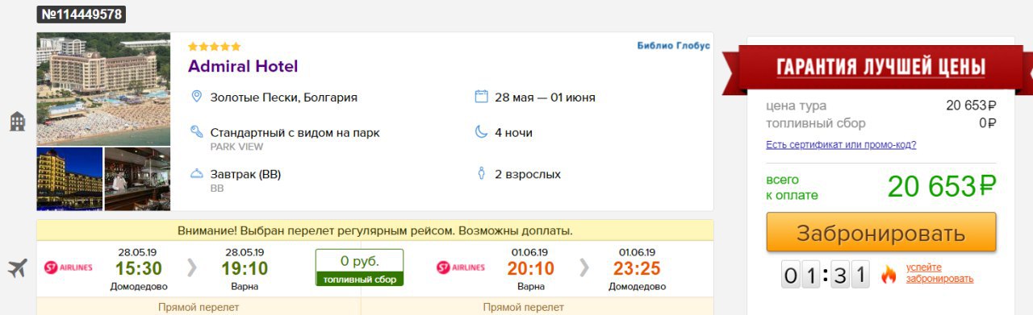Click the departure time 15:30 Домодедово

[139, 269]
